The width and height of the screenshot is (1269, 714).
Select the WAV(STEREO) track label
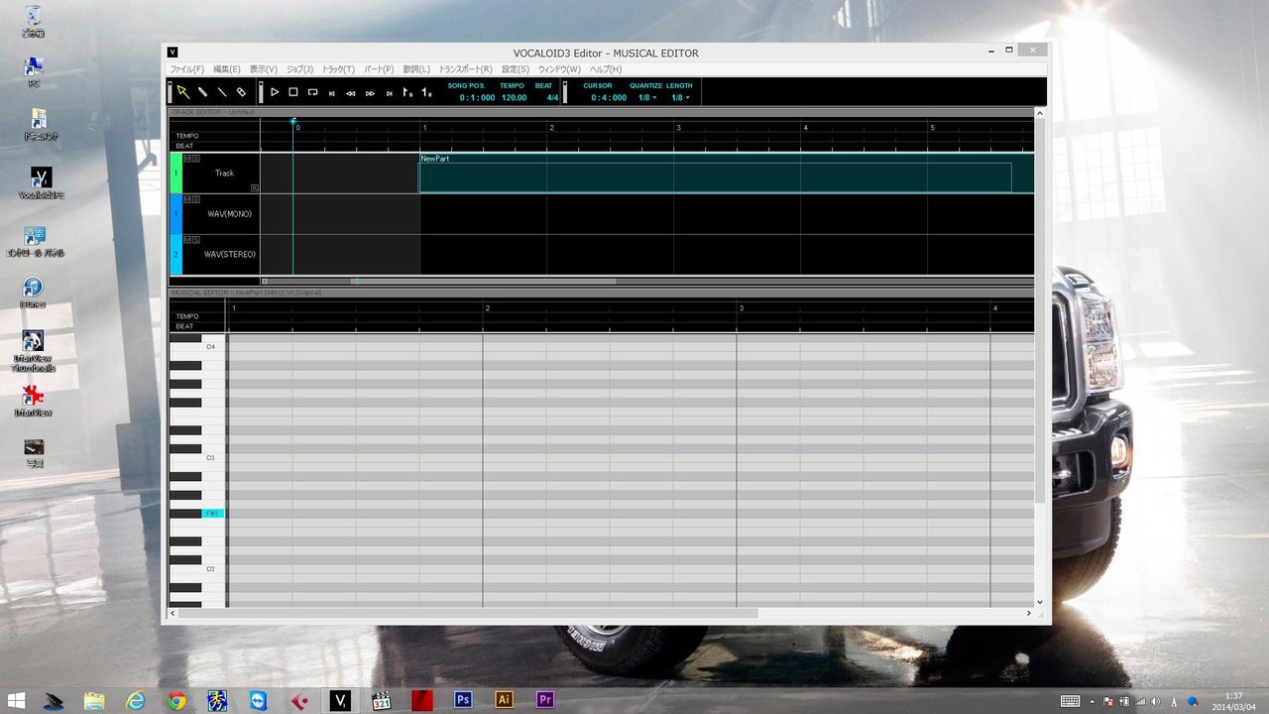(230, 255)
